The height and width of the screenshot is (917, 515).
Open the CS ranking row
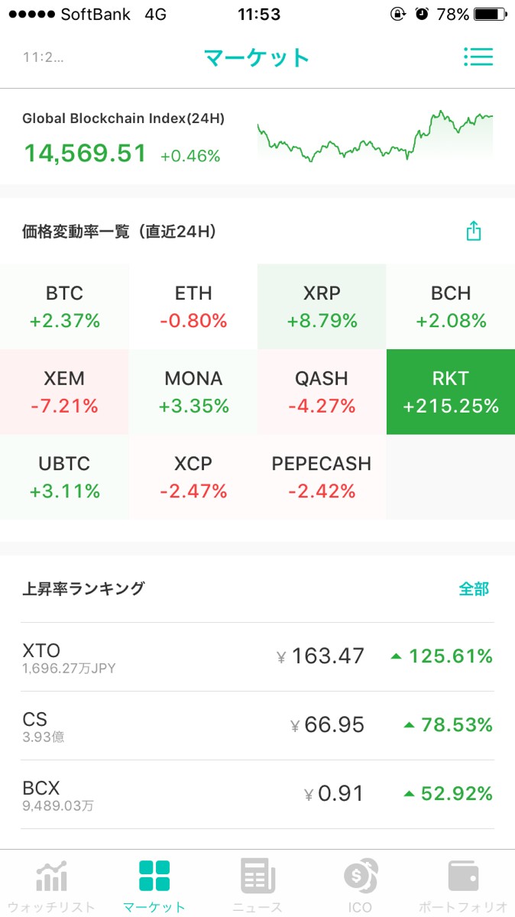pos(257,725)
